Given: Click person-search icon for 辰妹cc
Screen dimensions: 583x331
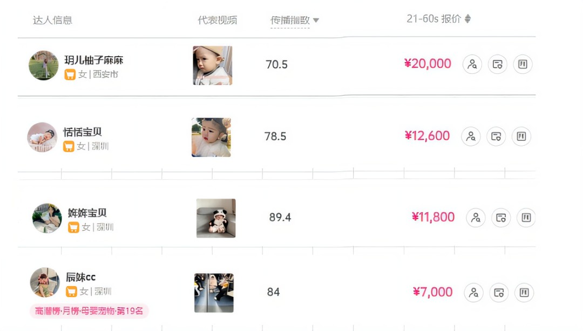Looking at the screenshot, I should [x=473, y=293].
